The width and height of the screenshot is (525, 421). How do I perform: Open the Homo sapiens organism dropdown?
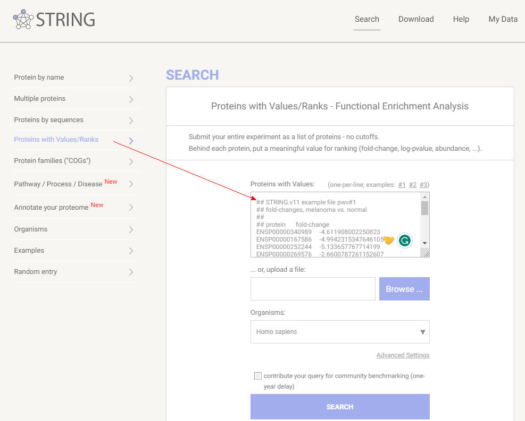tap(340, 332)
